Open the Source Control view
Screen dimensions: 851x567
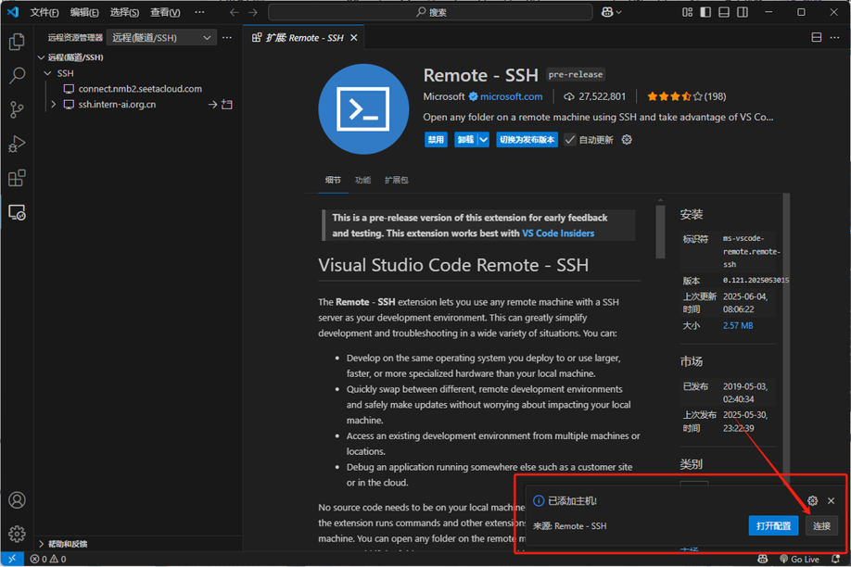pos(17,110)
